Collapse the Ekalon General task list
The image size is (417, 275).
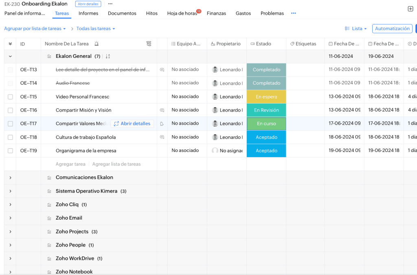coord(10,56)
